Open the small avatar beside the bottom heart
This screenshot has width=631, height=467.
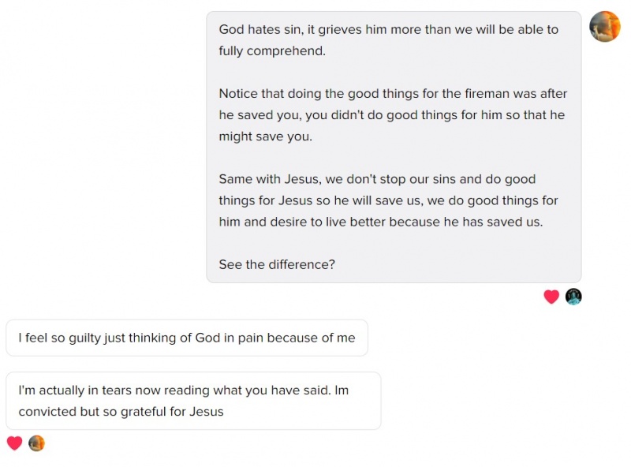click(36, 443)
